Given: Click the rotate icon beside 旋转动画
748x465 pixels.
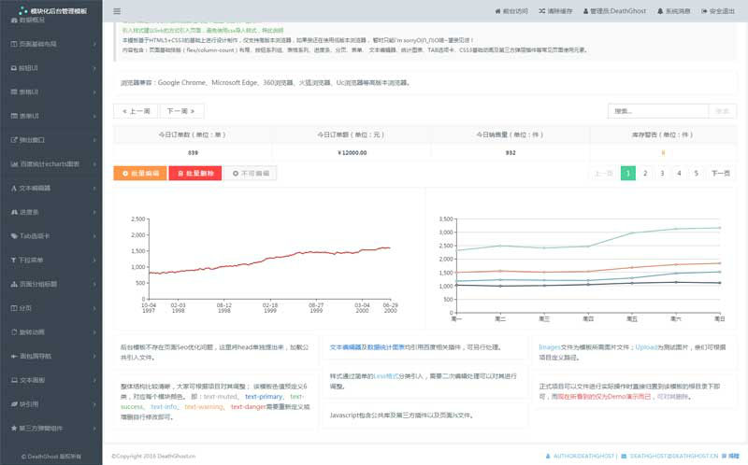Looking at the screenshot, I should tap(14, 332).
